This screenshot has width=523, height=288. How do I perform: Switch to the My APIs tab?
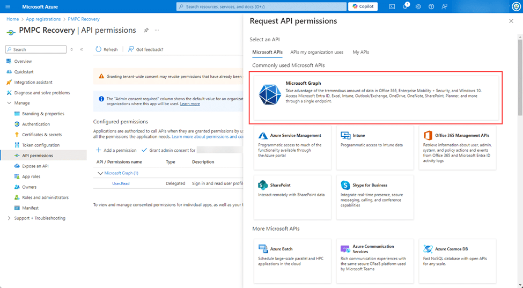(x=360, y=52)
